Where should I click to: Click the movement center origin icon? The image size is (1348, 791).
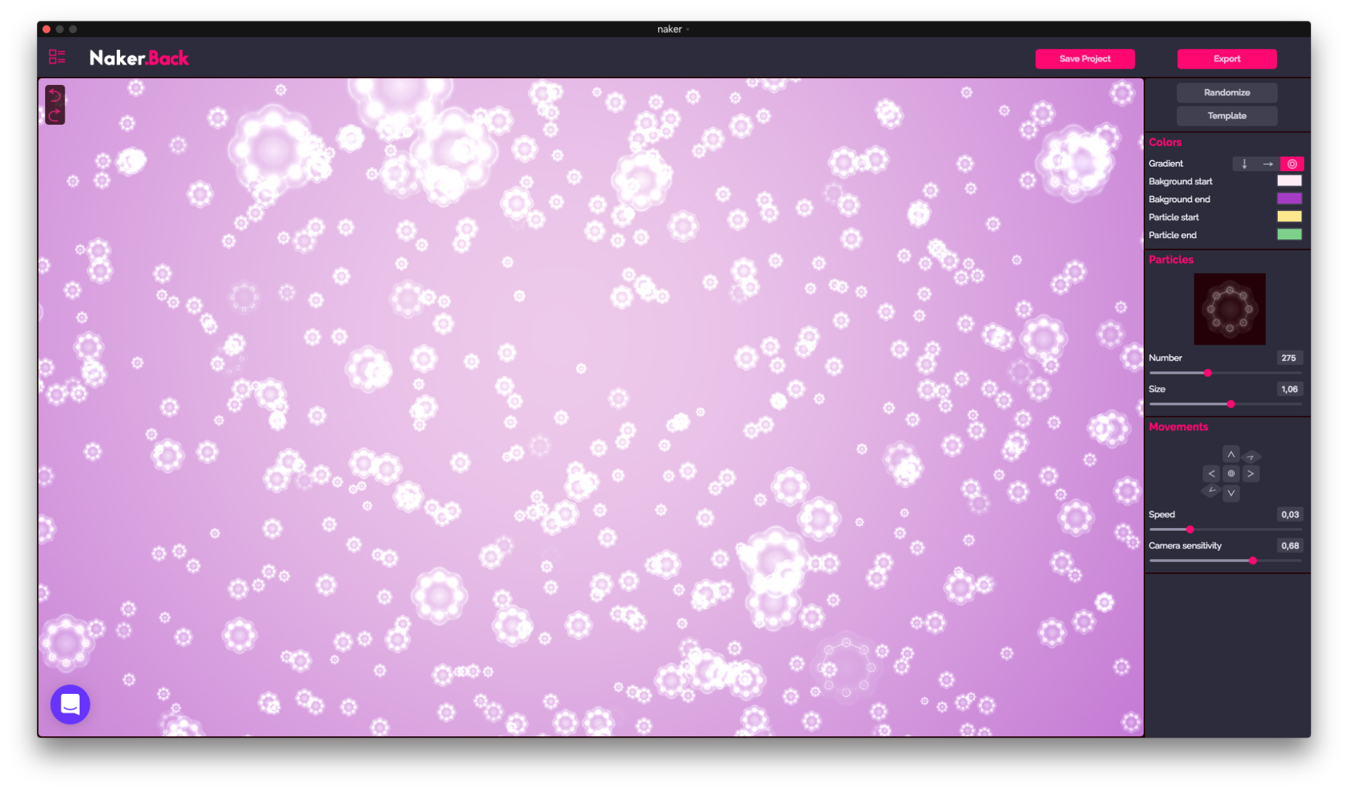tap(1231, 473)
